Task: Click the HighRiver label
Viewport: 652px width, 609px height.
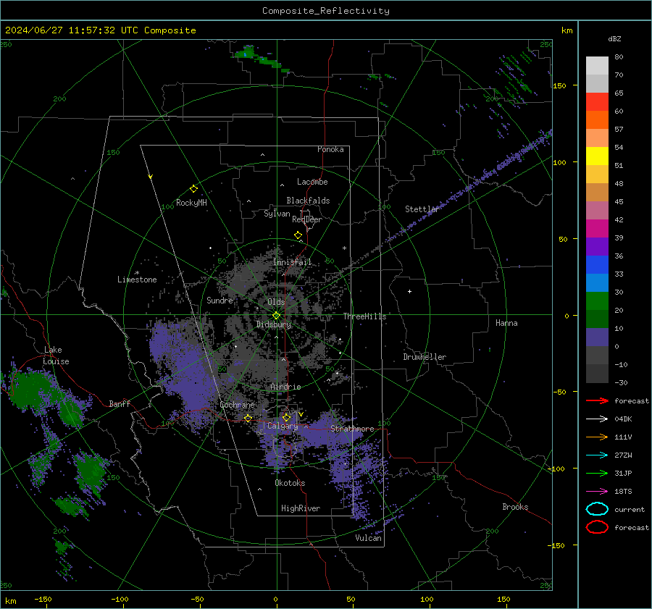Action: pos(301,508)
